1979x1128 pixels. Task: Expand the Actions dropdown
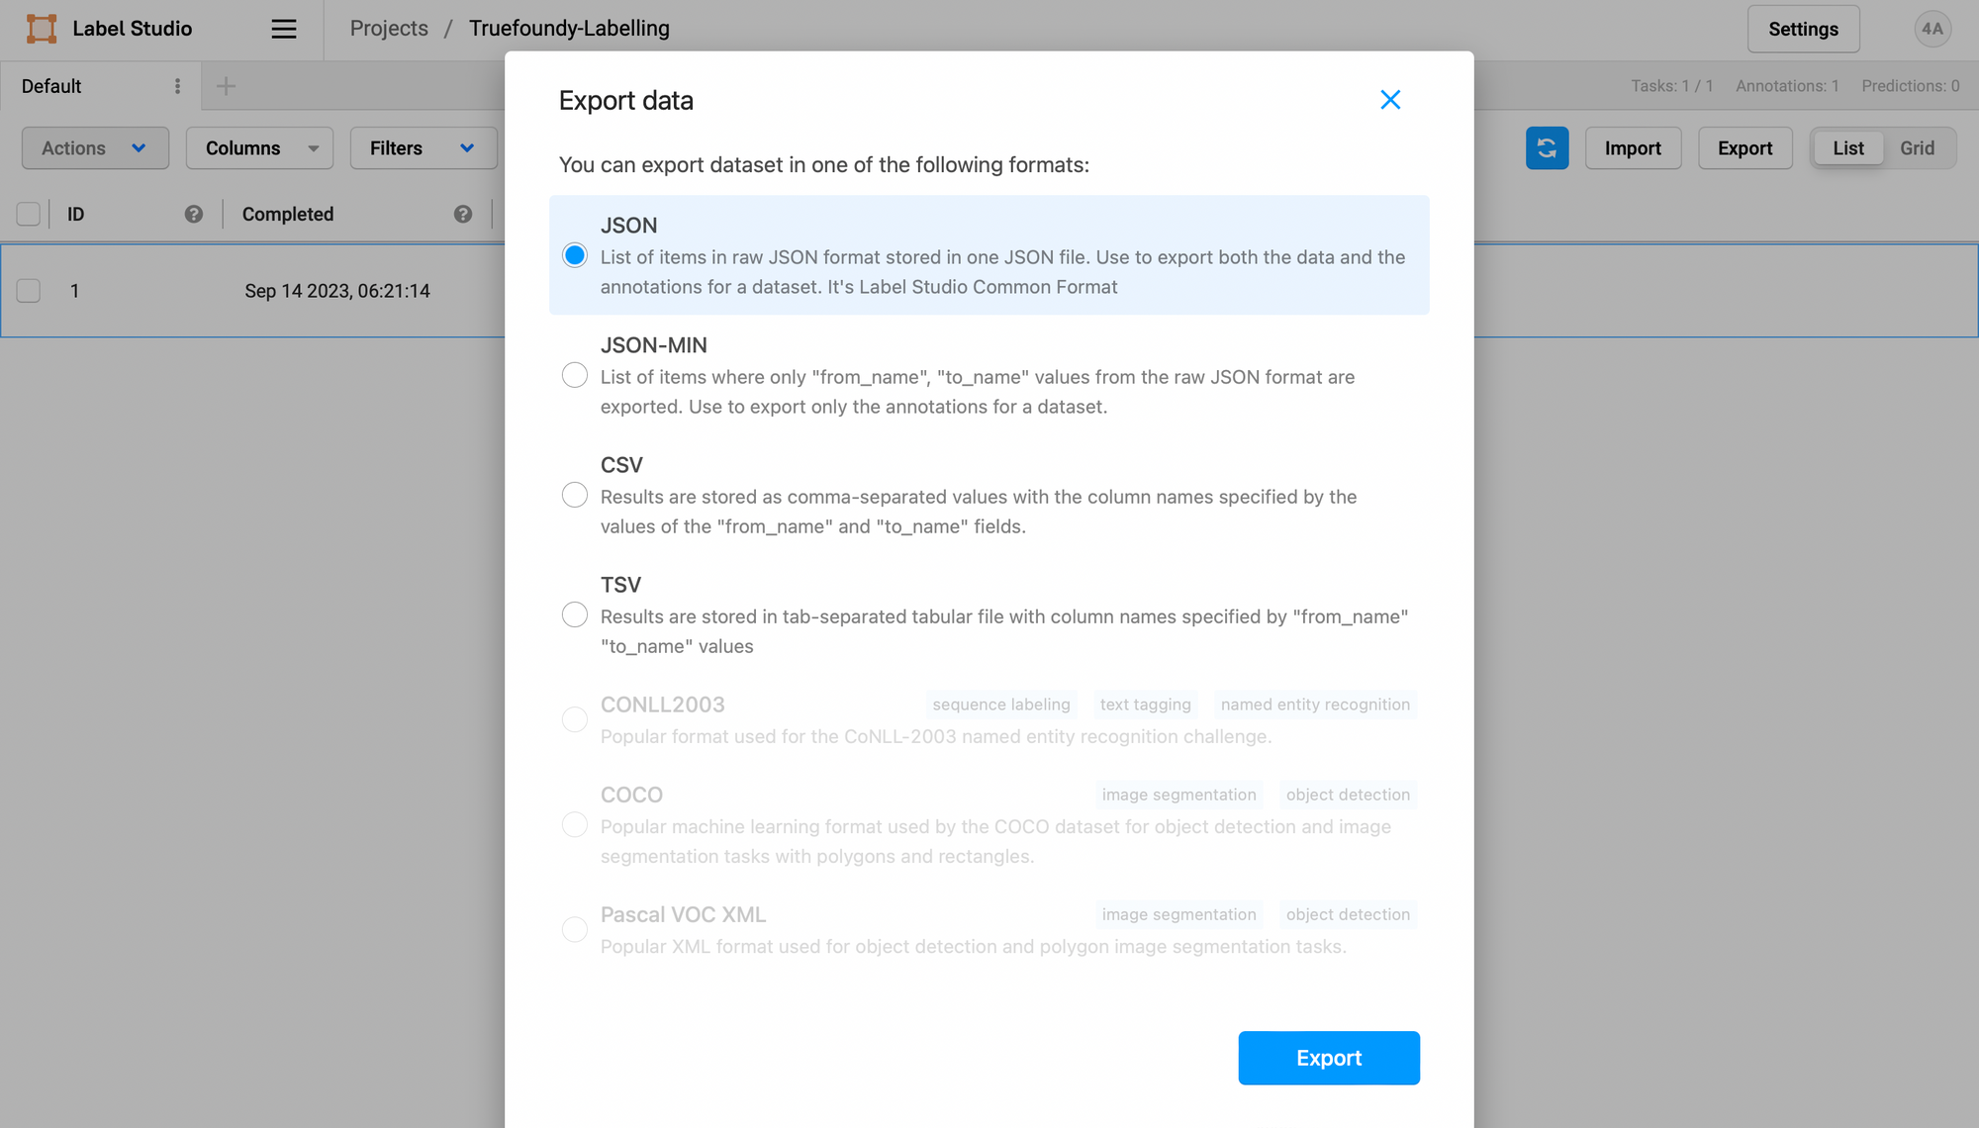point(95,148)
